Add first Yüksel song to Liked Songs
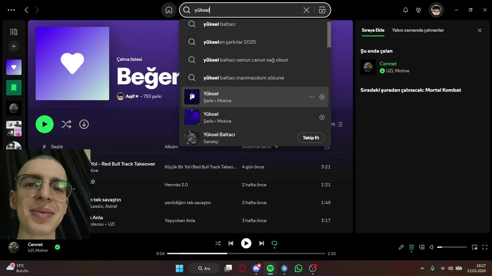The height and width of the screenshot is (276, 492). 322,97
